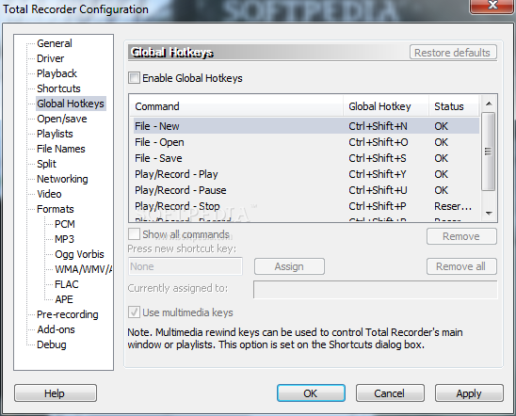The width and height of the screenshot is (516, 416).
Task: Open WMA/WMV format settings
Action: point(83,269)
